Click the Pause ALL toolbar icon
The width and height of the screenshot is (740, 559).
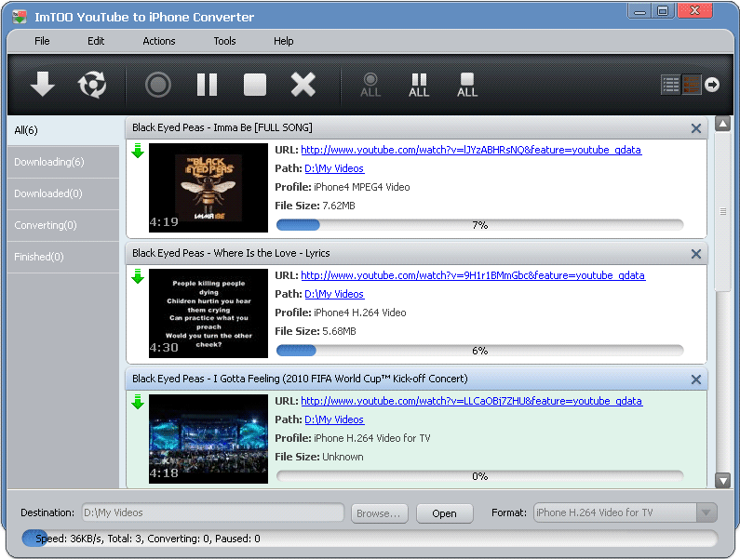[419, 86]
